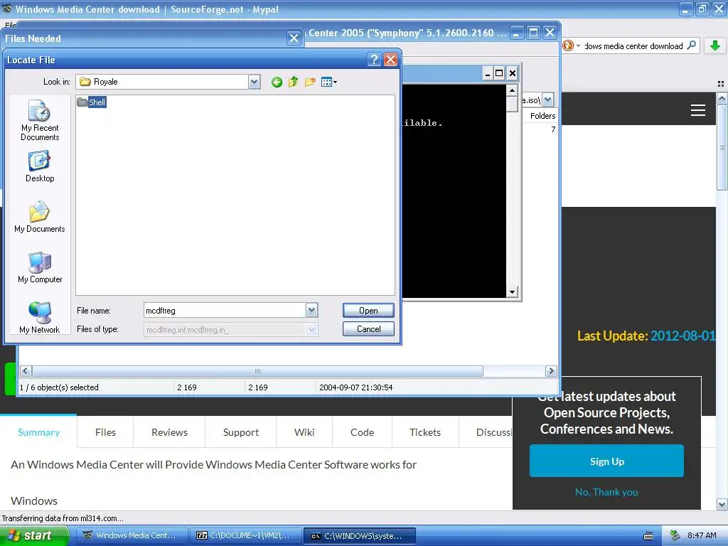Click the taskbar clock showing 8:47 AM
Screen dimensions: 728x546
702,535
